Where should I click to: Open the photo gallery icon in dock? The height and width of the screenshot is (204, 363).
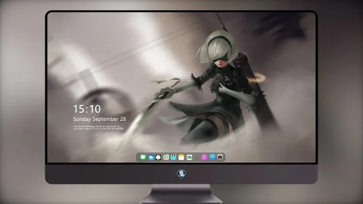(x=189, y=157)
